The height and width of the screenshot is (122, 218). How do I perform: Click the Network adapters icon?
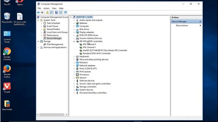77,65
